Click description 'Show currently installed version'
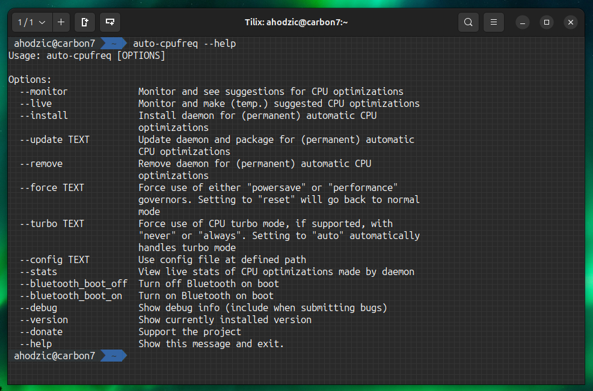593x391 pixels. coord(225,320)
